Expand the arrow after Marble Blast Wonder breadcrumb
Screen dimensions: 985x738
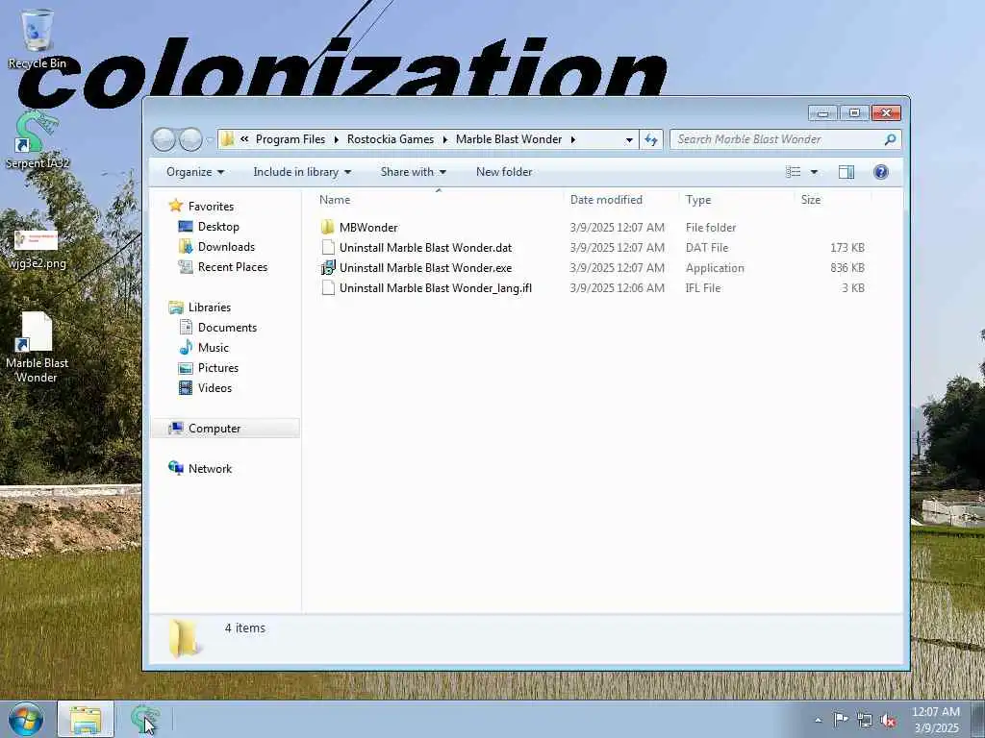point(573,139)
